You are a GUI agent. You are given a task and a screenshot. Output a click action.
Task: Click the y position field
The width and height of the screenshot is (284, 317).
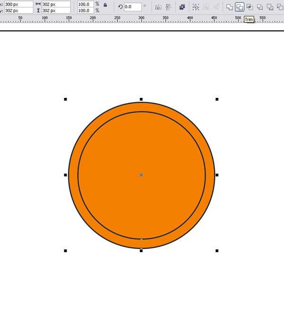pyautogui.click(x=18, y=10)
